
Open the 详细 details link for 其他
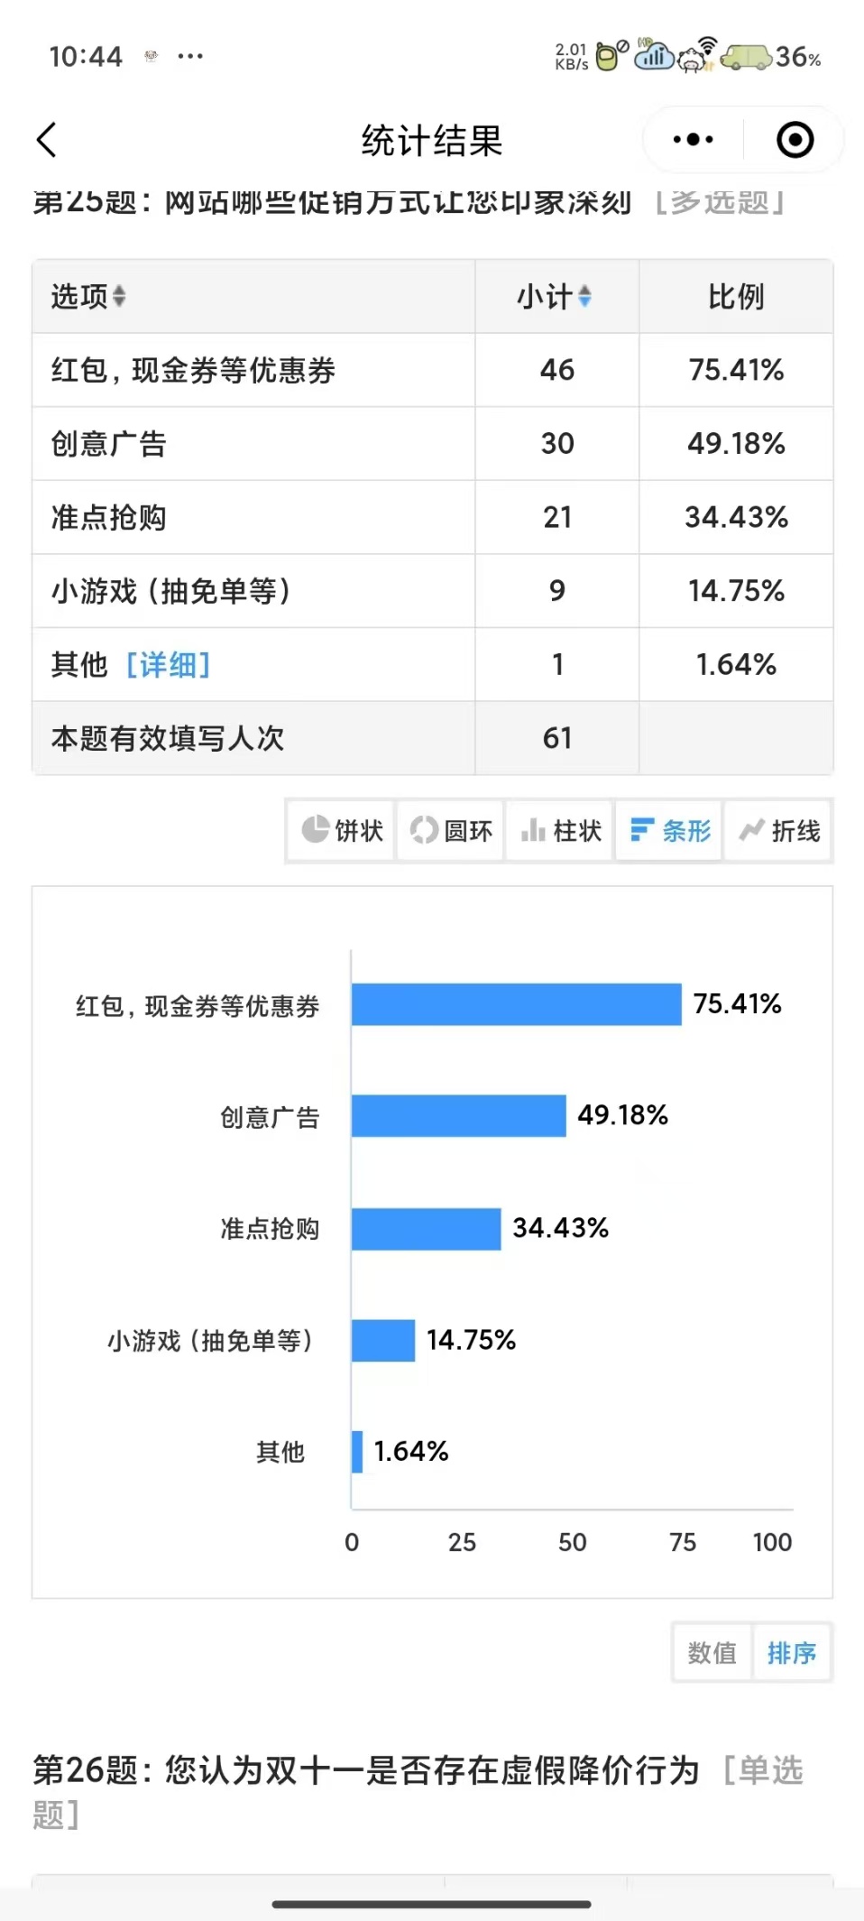[168, 665]
